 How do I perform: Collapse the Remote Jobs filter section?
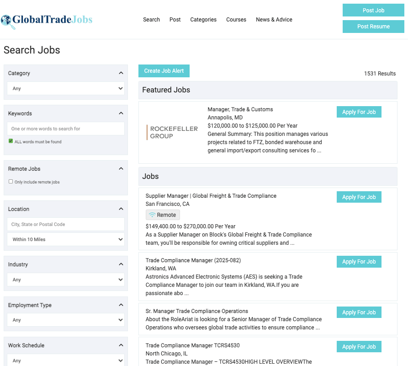click(121, 168)
